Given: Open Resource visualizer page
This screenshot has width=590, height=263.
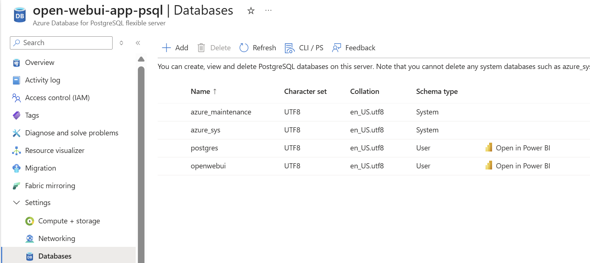Looking at the screenshot, I should click(x=55, y=150).
